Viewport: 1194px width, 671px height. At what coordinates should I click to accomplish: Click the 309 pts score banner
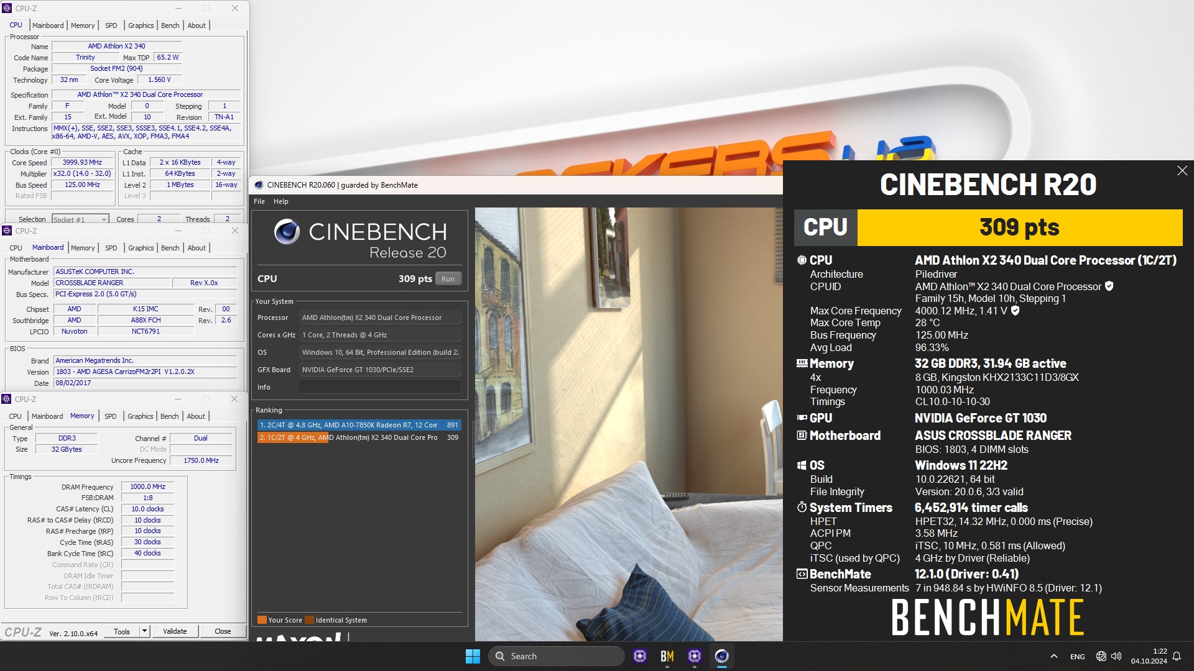(x=1019, y=227)
